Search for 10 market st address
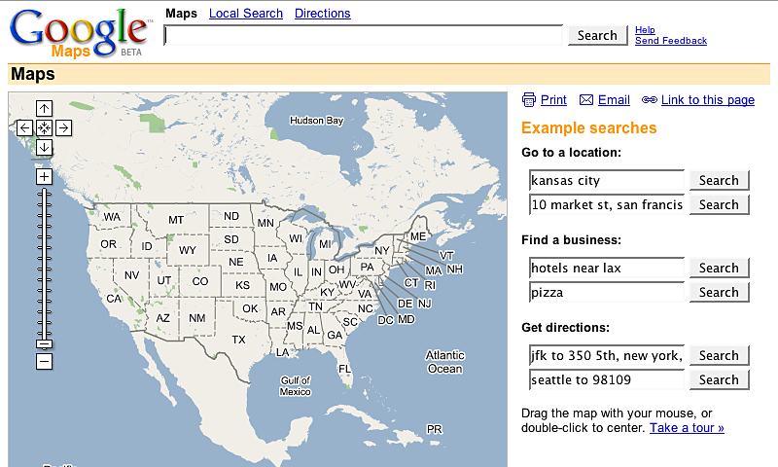The image size is (778, 467). (719, 204)
